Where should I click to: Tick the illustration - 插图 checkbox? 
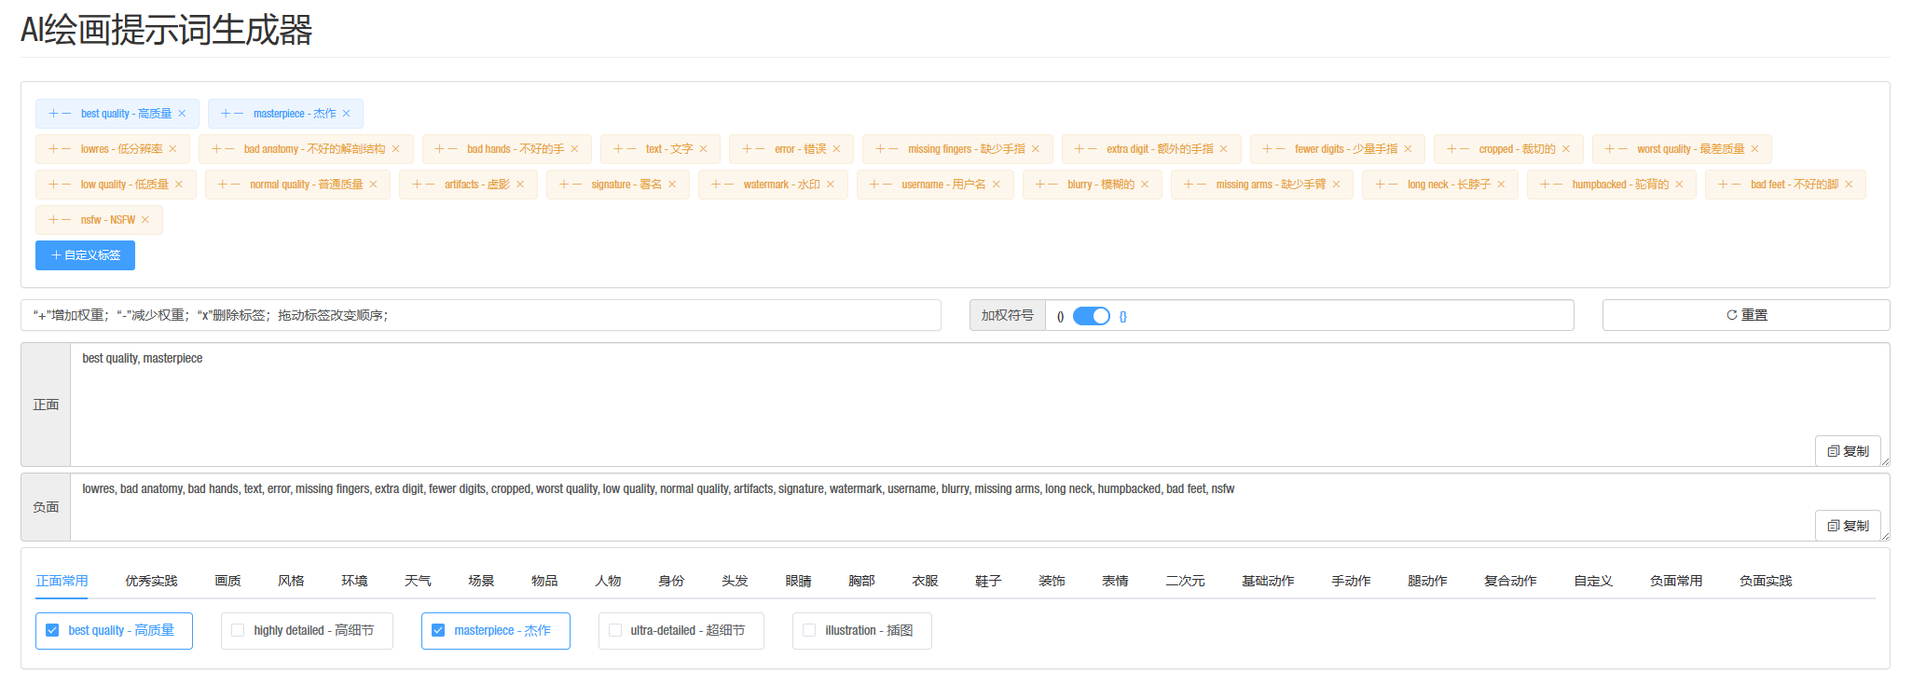809,631
